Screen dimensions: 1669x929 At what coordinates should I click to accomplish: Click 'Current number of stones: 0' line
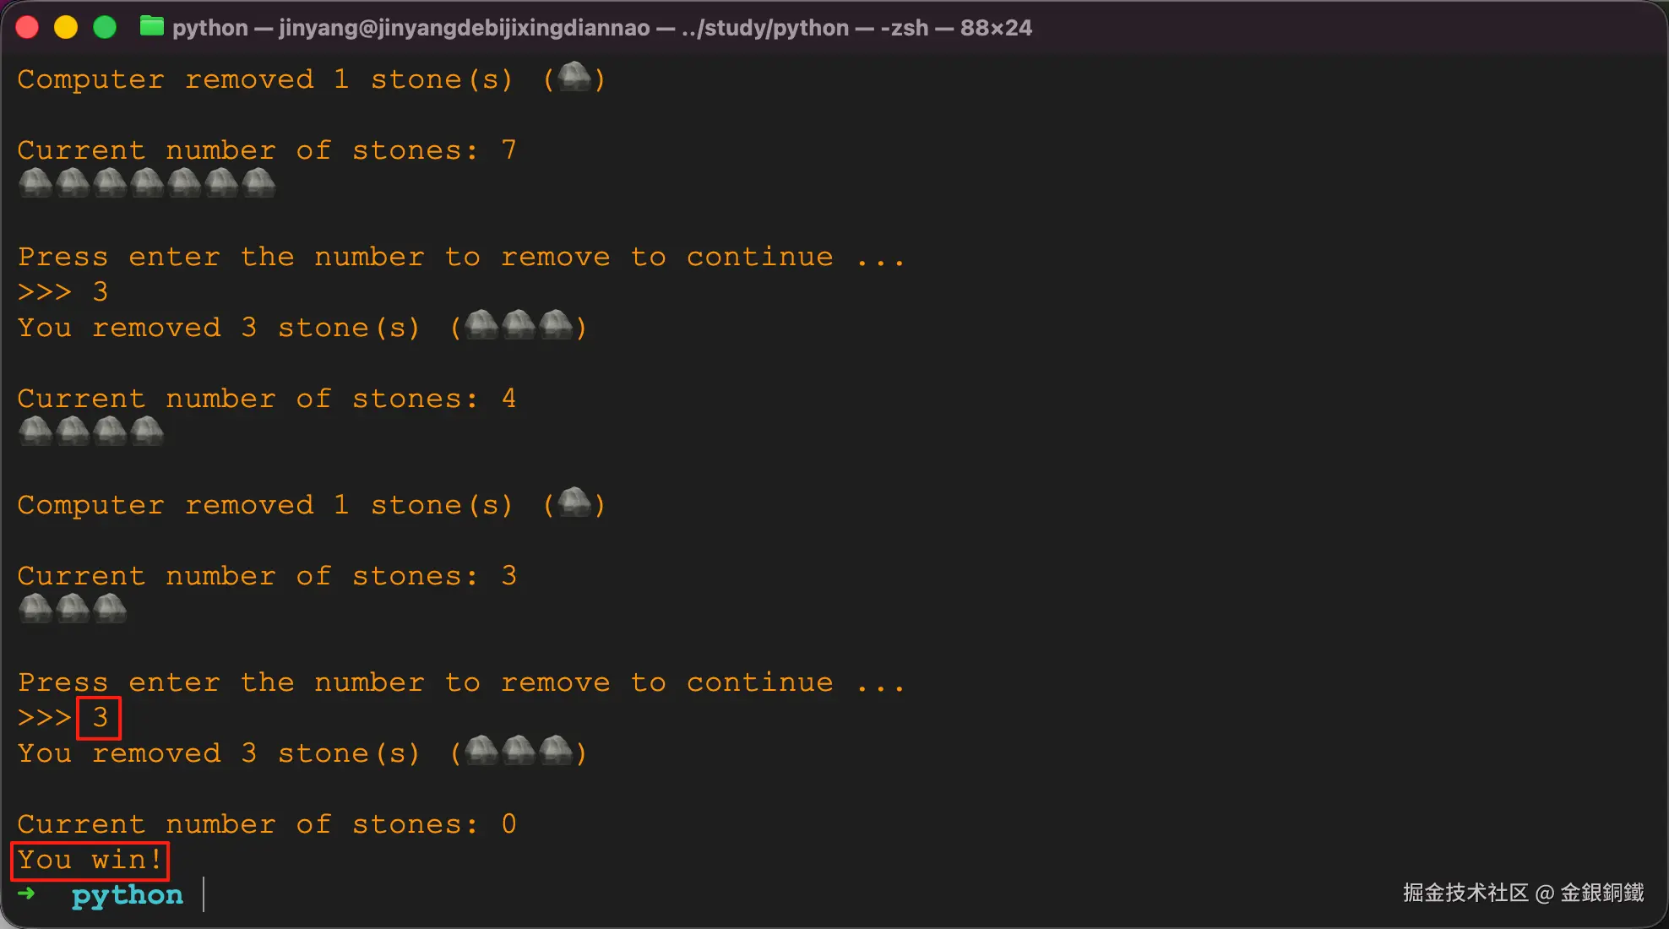pos(267,824)
